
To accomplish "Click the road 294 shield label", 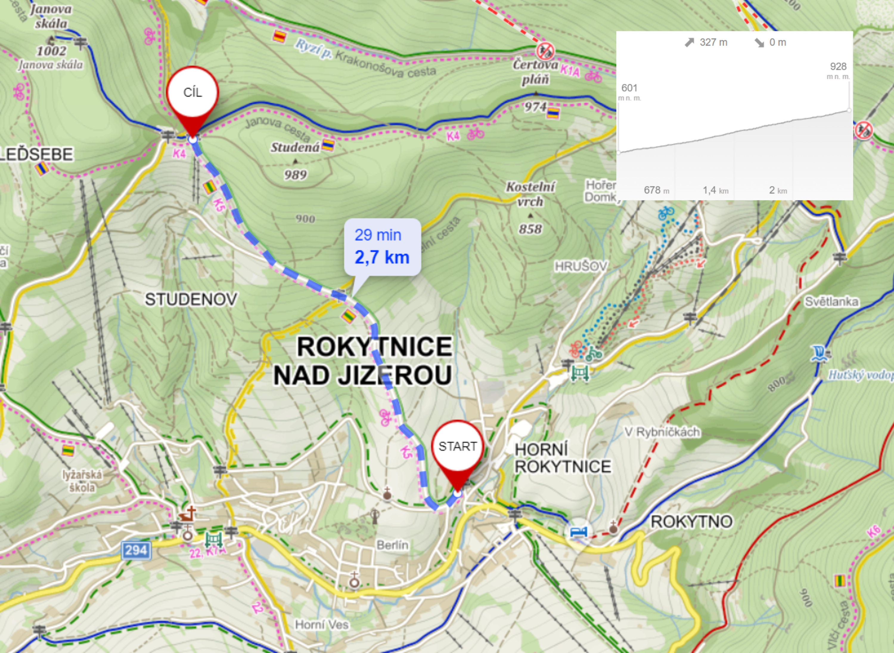I will tap(136, 550).
